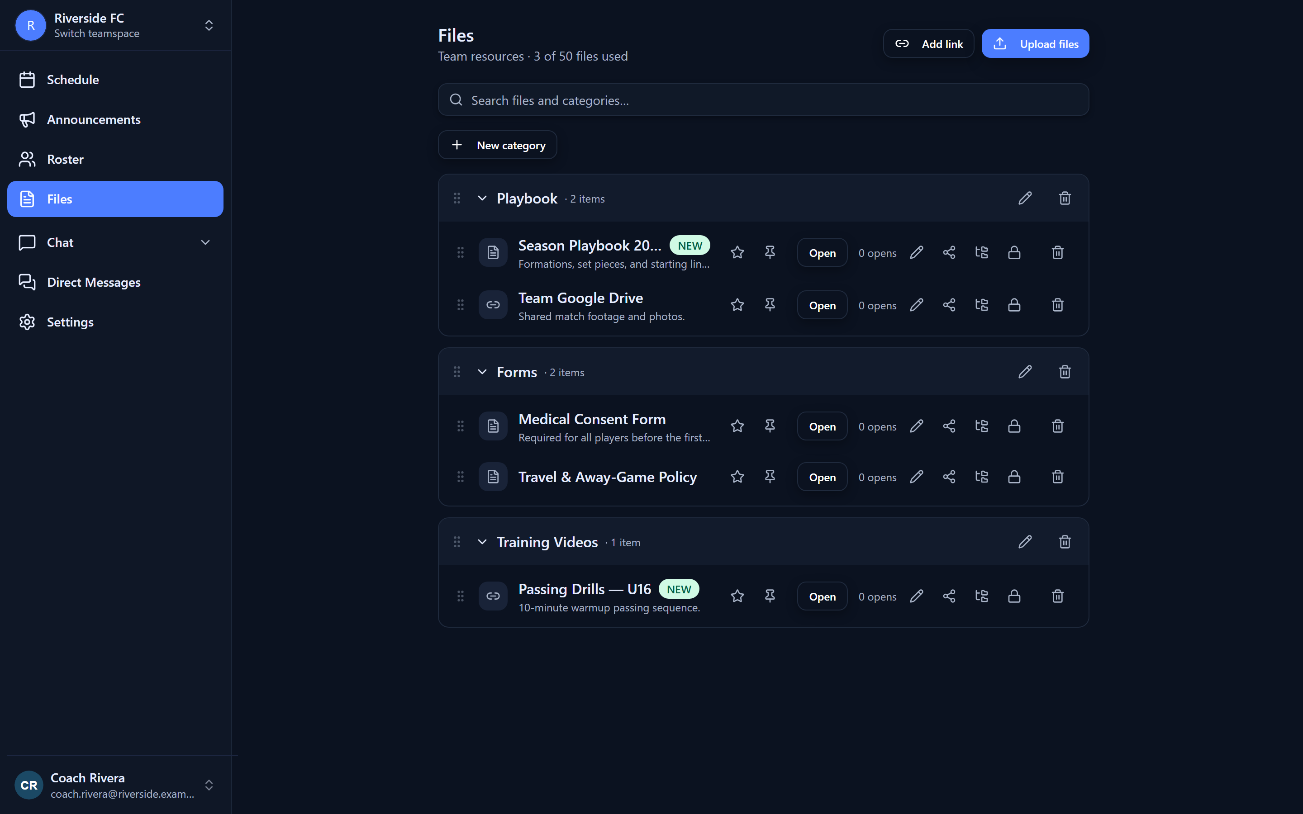1303x814 pixels.
Task: Pin the Medical Consent Form
Action: coord(770,426)
